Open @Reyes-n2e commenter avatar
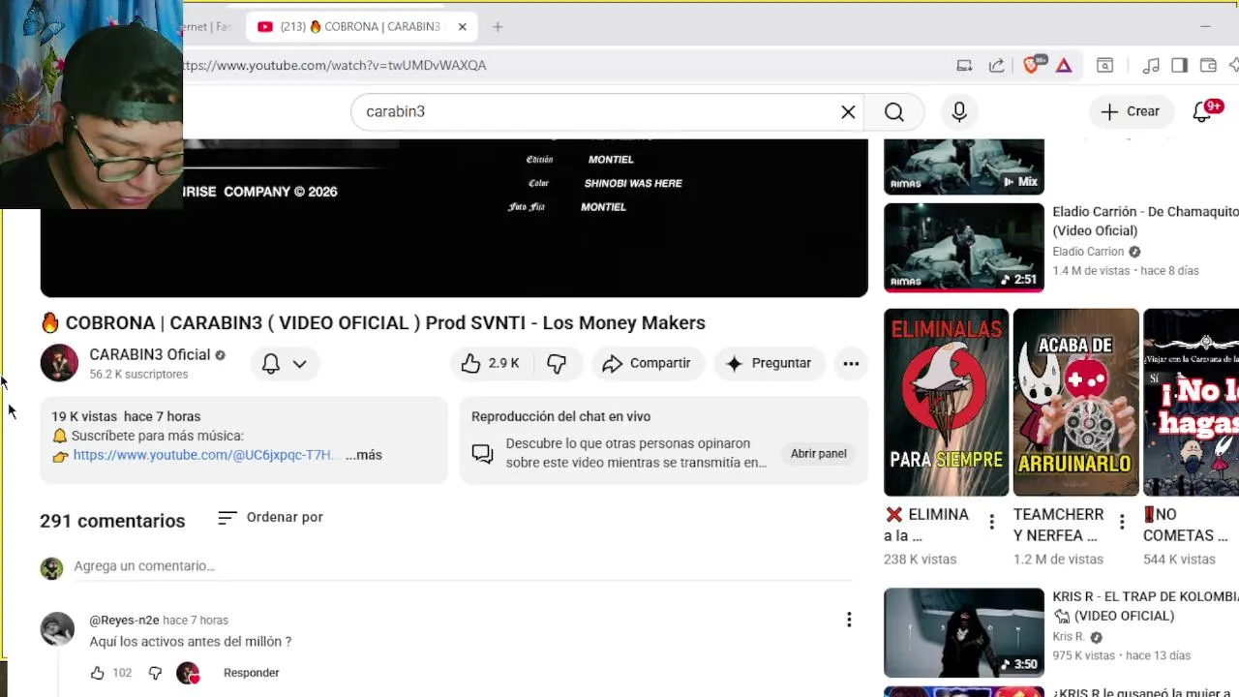1239x697 pixels. [x=57, y=629]
